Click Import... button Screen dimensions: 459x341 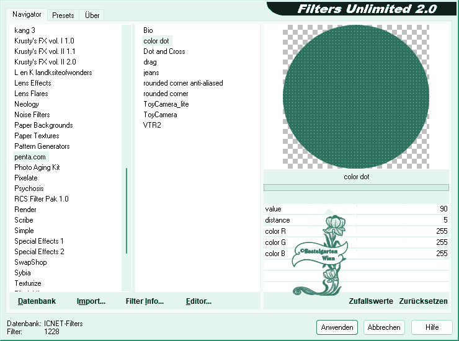coord(91,301)
